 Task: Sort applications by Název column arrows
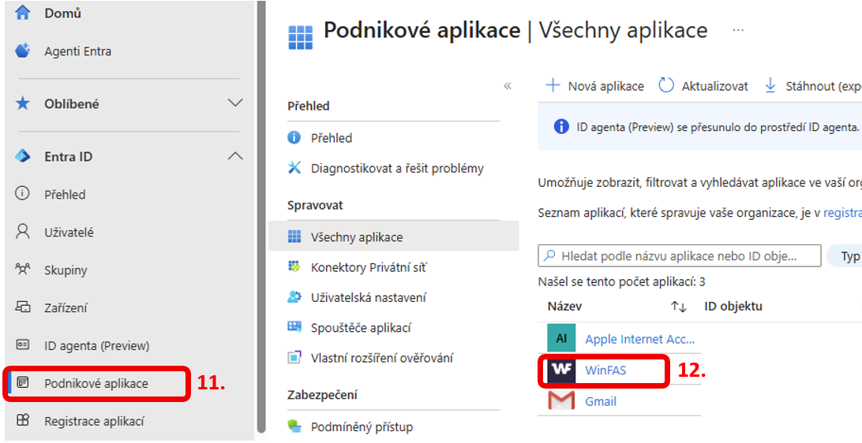pyautogui.click(x=679, y=307)
